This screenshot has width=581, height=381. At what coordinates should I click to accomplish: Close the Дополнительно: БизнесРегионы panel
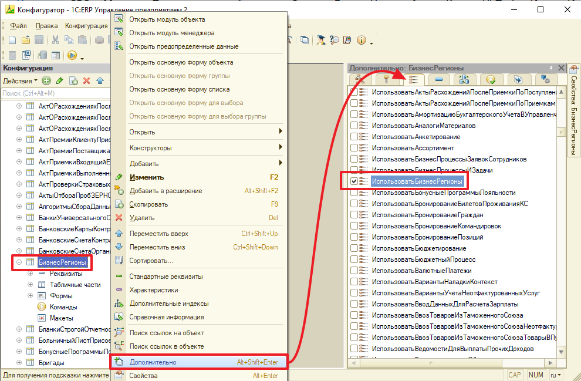(561, 68)
